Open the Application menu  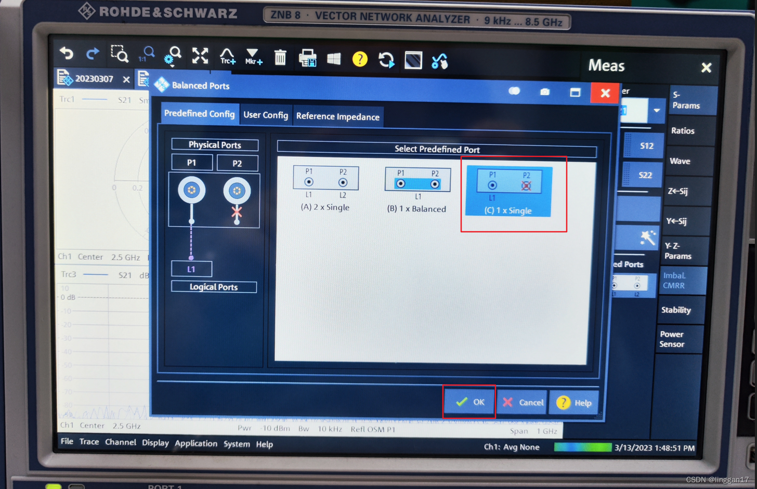tap(196, 443)
